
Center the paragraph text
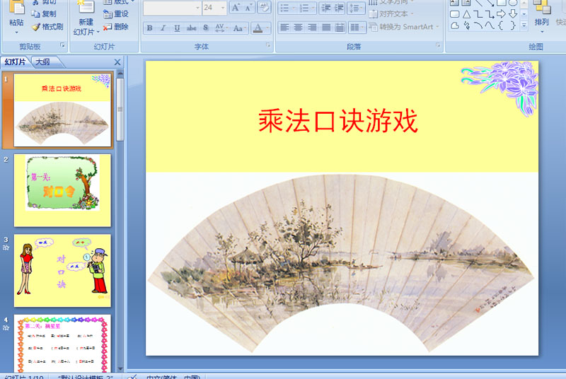(x=299, y=28)
